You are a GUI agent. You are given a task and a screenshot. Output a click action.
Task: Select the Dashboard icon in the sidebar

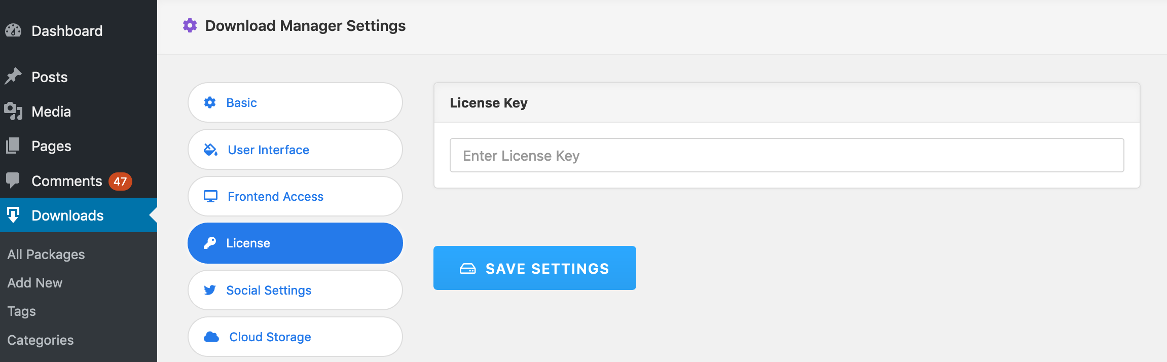click(14, 31)
